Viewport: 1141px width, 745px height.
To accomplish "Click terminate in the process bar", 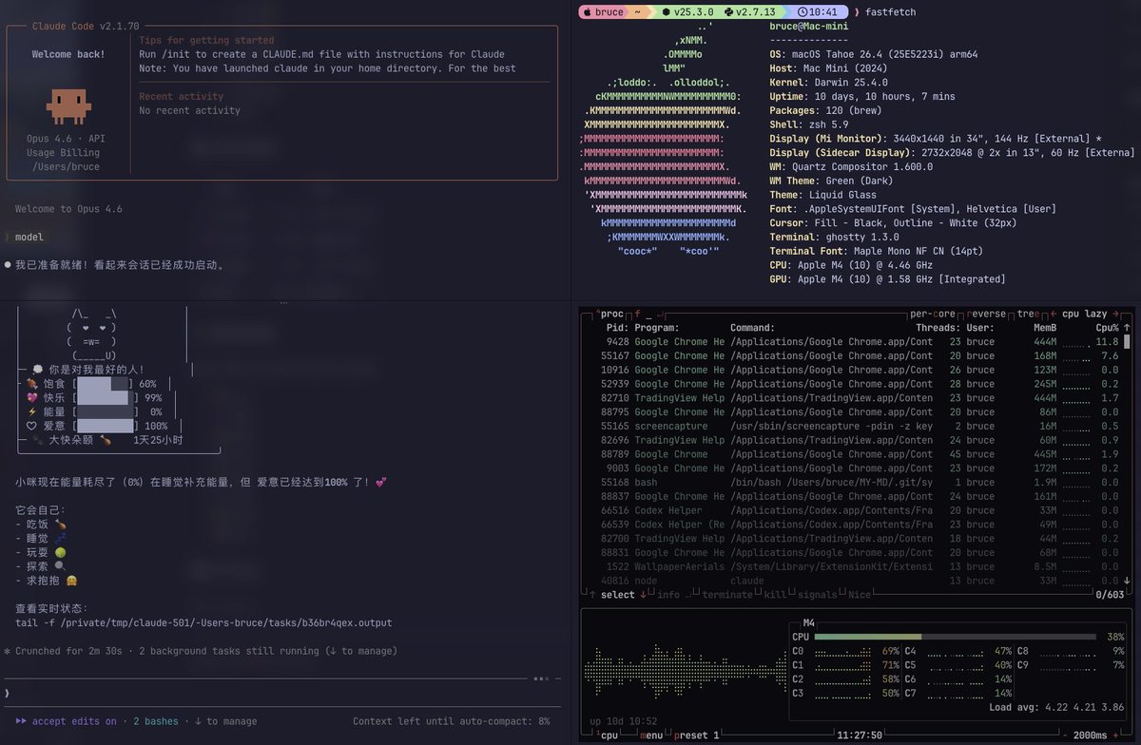I will [x=728, y=595].
